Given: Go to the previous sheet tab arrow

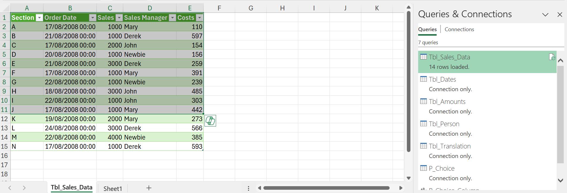Looking at the screenshot, I should coord(10,188).
